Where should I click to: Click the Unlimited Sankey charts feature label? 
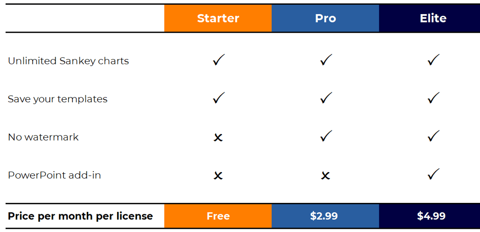[68, 61]
